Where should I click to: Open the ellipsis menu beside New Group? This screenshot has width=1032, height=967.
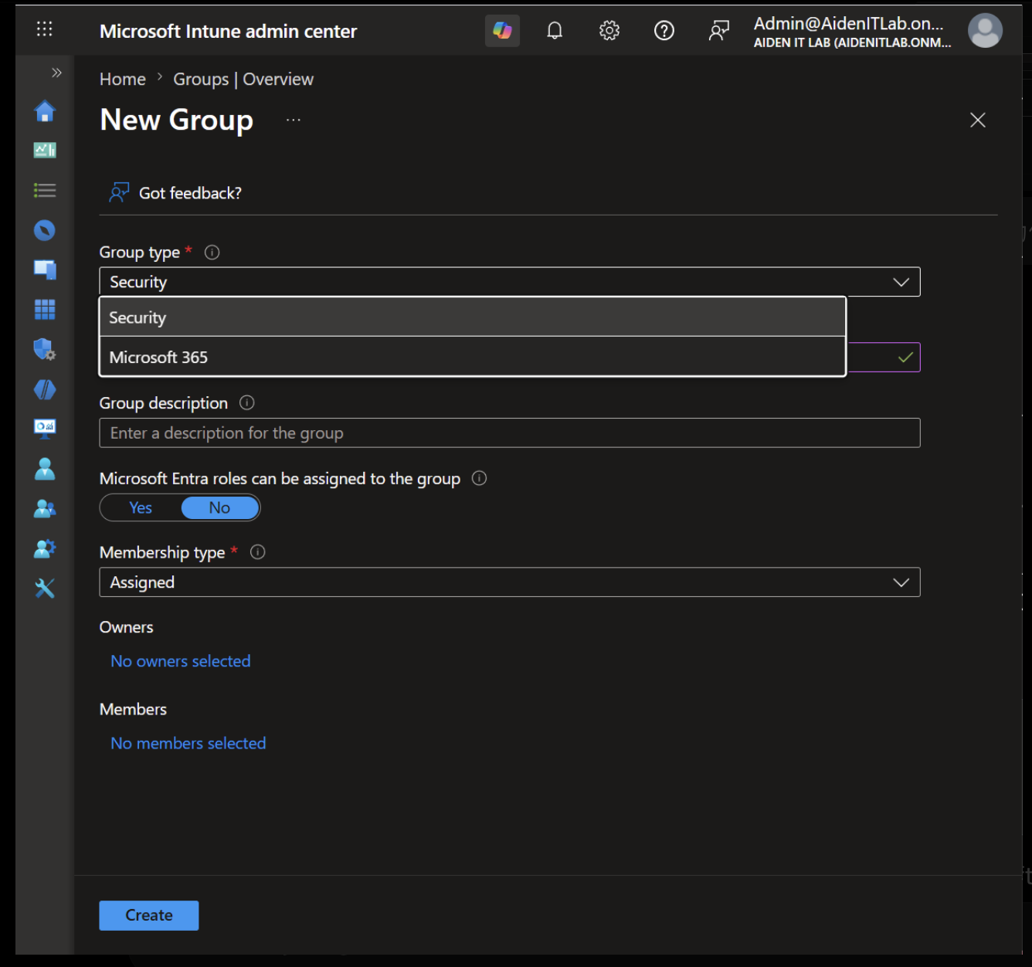click(x=294, y=120)
